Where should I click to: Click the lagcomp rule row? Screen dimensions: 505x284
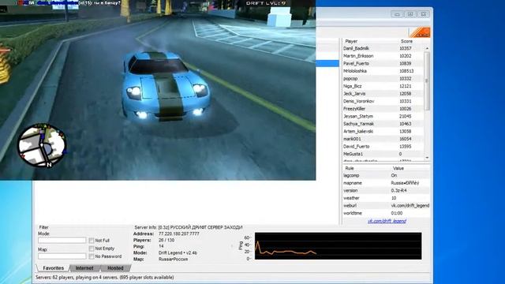(386, 175)
